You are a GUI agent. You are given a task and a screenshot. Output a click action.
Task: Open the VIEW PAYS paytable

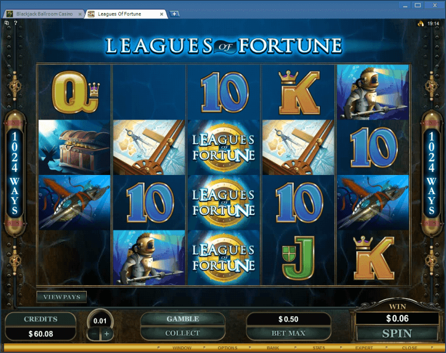[x=61, y=297]
